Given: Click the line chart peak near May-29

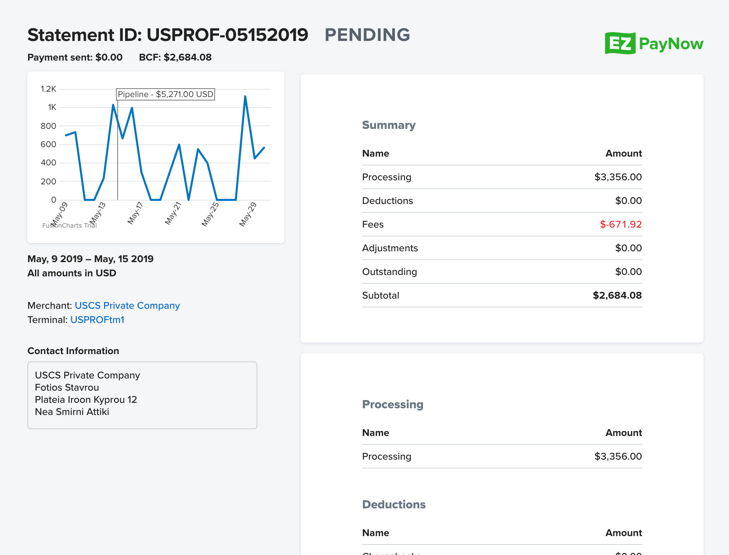Looking at the screenshot, I should tap(245, 97).
